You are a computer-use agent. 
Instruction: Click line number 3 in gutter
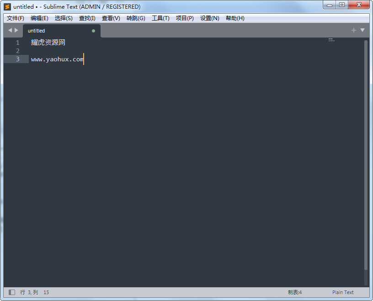(18, 59)
